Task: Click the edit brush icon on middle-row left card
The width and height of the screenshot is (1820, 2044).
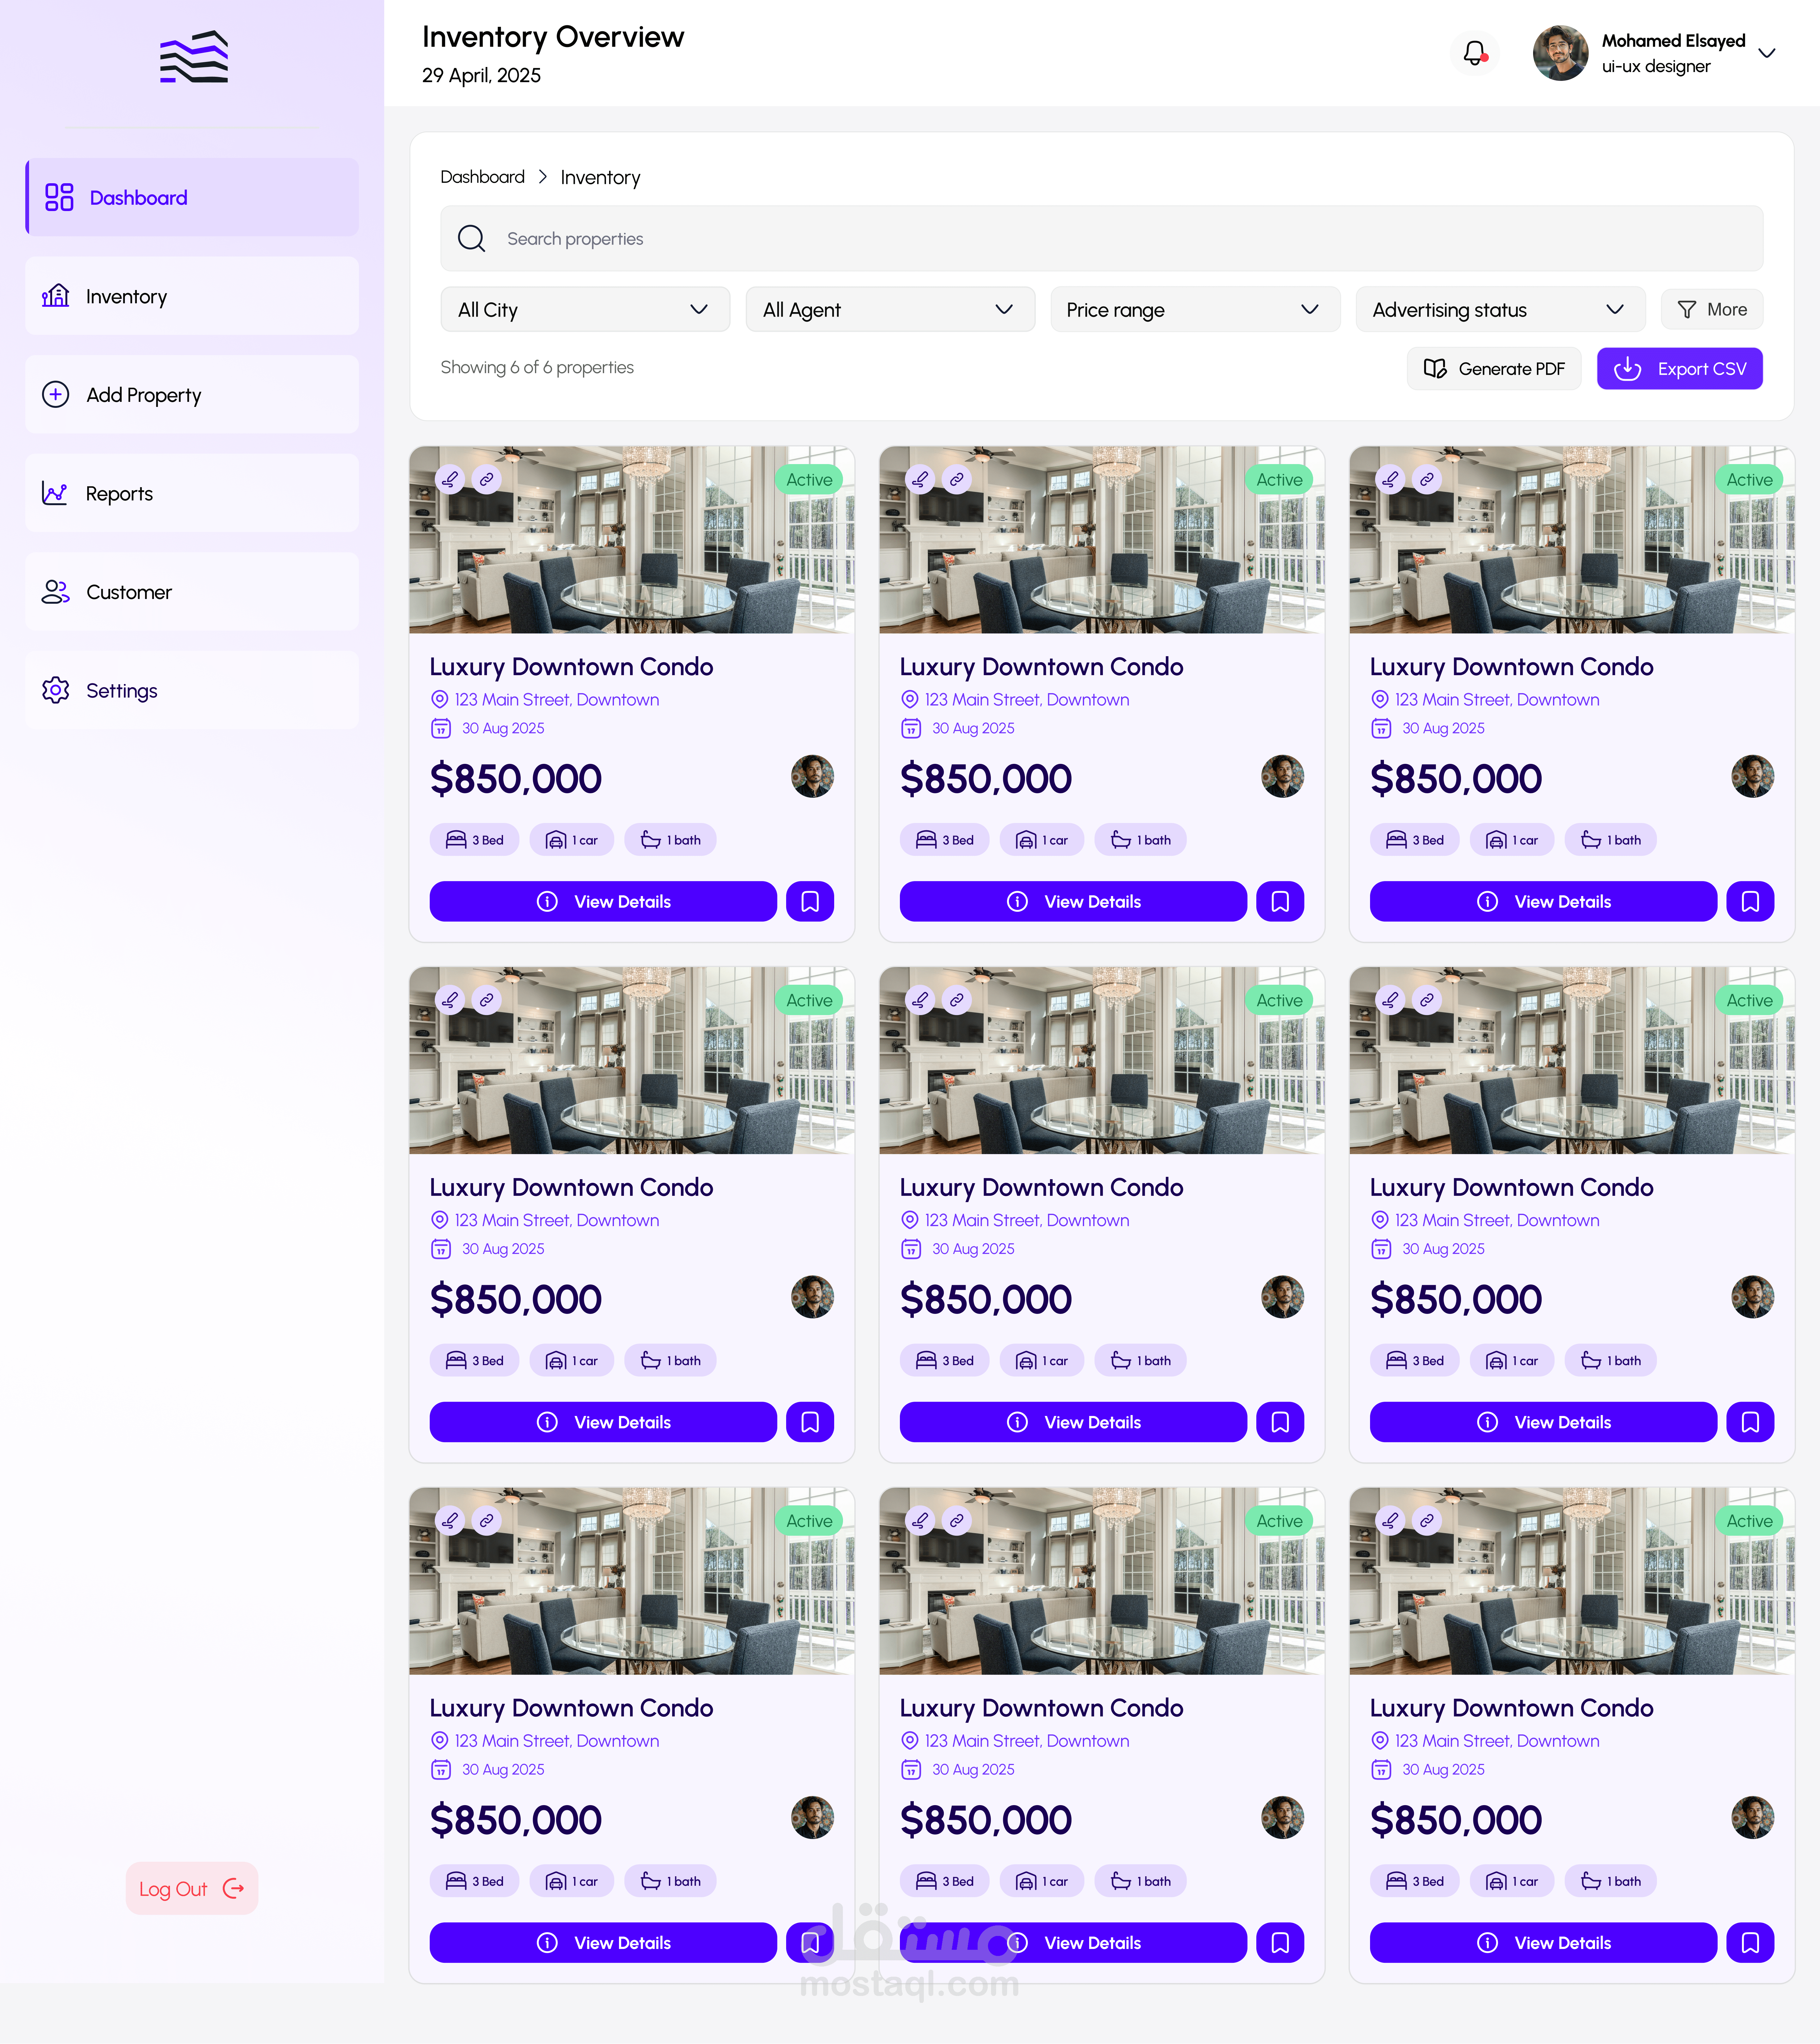Action: click(x=450, y=1000)
